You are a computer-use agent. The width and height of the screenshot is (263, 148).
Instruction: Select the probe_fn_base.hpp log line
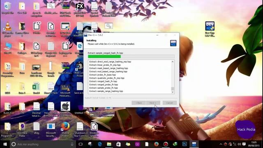coord(102,75)
